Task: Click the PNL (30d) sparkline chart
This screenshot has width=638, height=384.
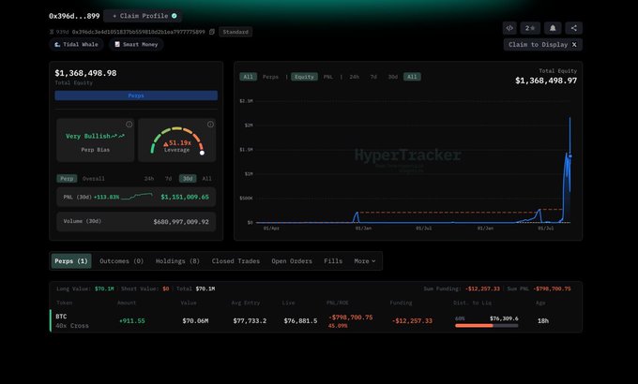Action: (x=137, y=197)
